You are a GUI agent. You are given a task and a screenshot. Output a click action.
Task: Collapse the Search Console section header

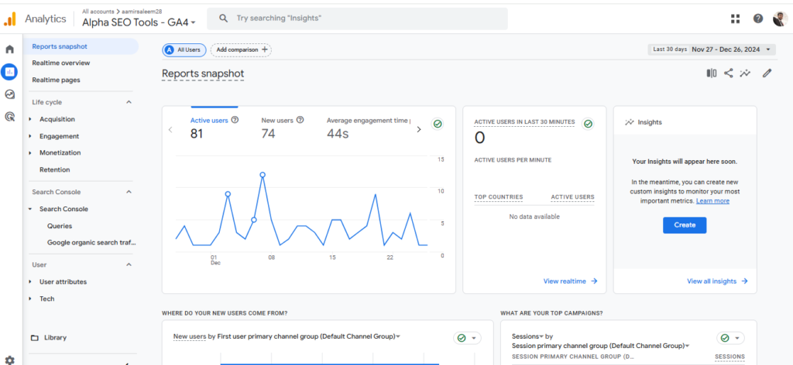coord(129,192)
